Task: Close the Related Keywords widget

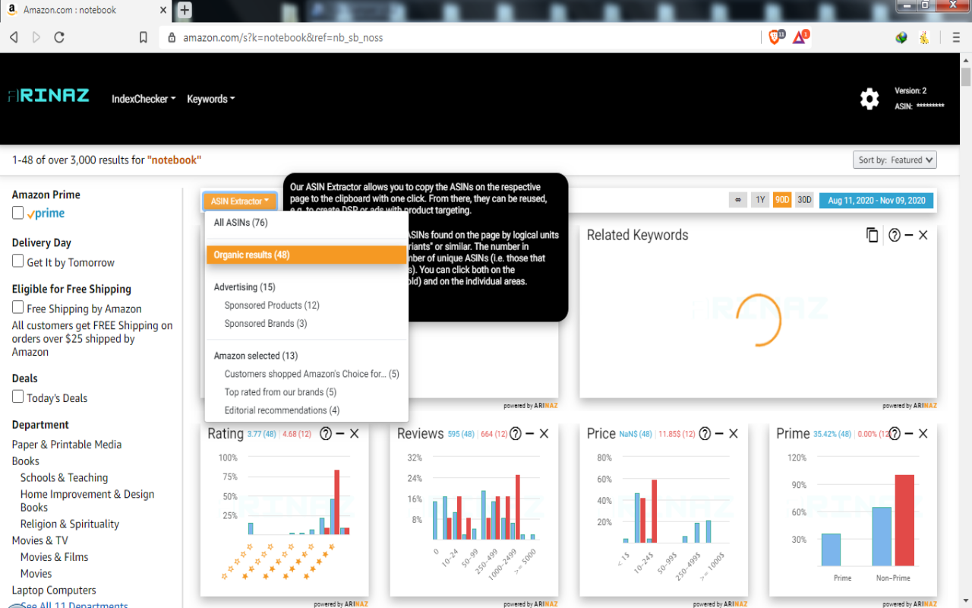Action: [923, 235]
